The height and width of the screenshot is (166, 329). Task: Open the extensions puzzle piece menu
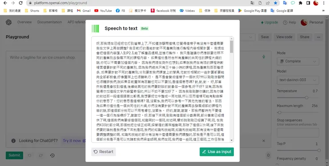click(x=301, y=3)
